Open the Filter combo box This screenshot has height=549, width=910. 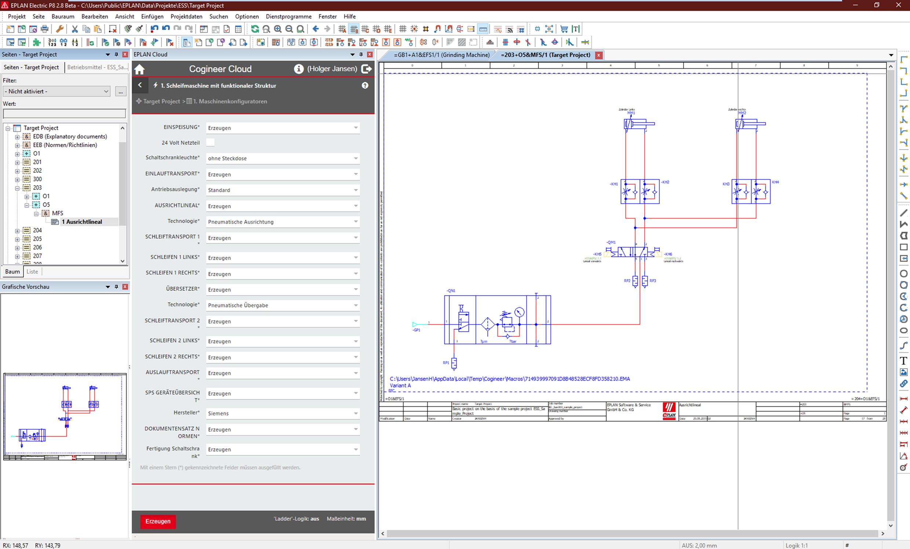[57, 91]
